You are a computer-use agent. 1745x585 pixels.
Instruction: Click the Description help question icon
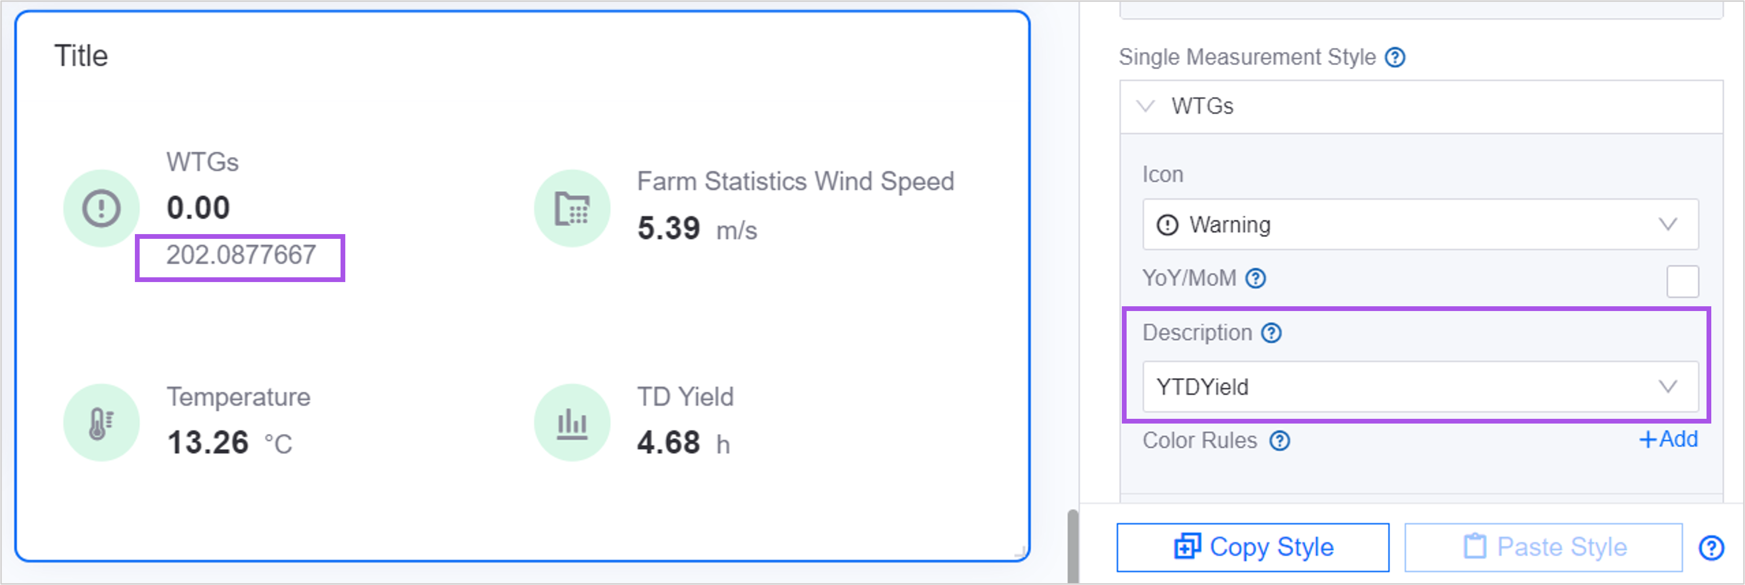click(1271, 333)
